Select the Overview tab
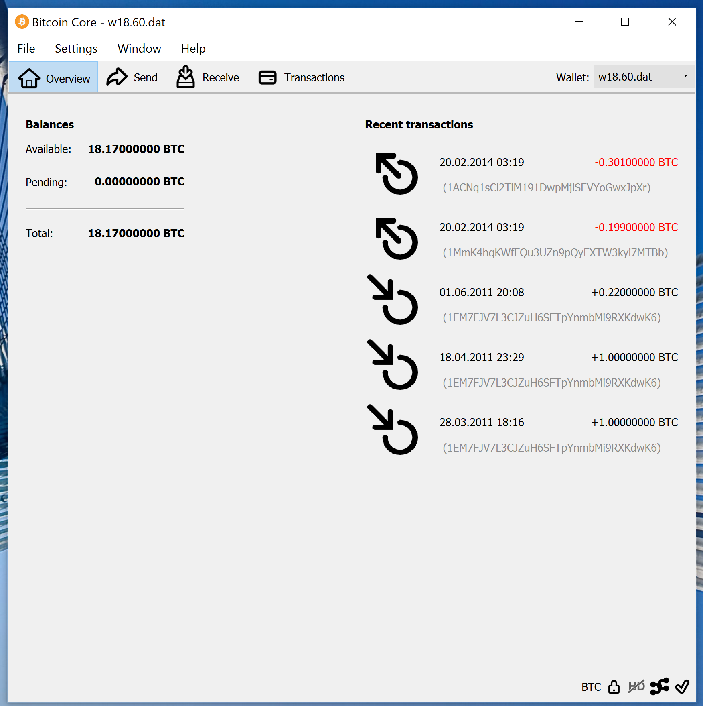 click(54, 78)
